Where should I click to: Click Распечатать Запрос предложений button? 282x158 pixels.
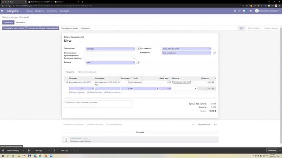tap(43, 28)
